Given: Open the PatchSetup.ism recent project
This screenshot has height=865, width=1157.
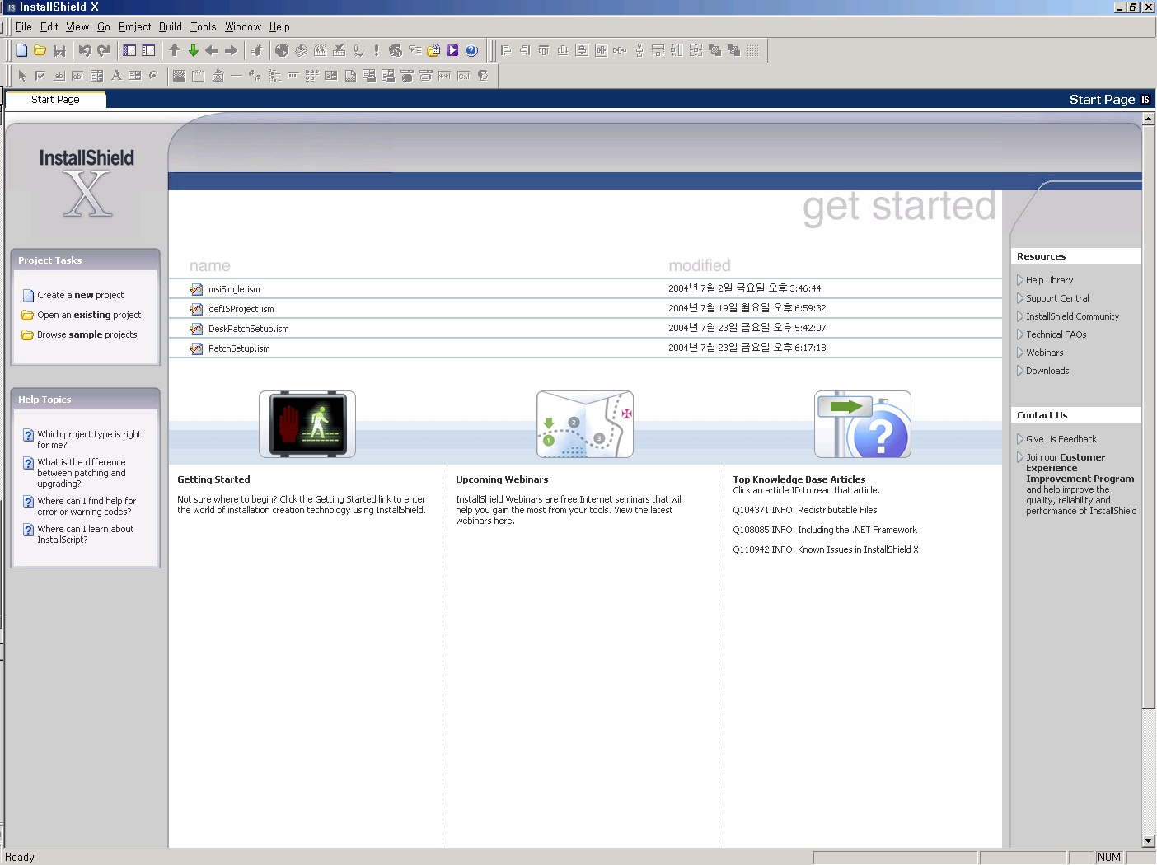Looking at the screenshot, I should 239,348.
